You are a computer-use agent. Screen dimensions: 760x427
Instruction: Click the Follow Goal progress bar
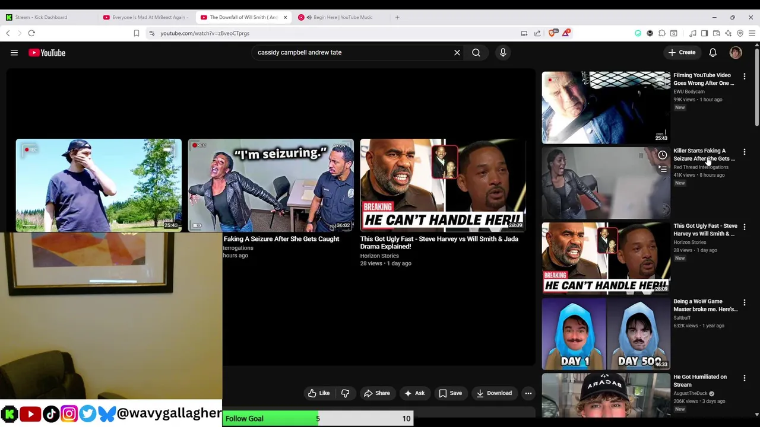pos(318,419)
